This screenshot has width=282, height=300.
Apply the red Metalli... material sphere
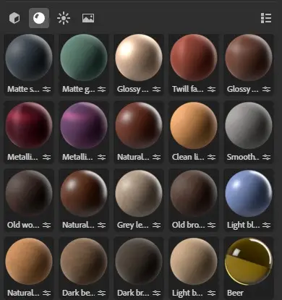coord(29,125)
